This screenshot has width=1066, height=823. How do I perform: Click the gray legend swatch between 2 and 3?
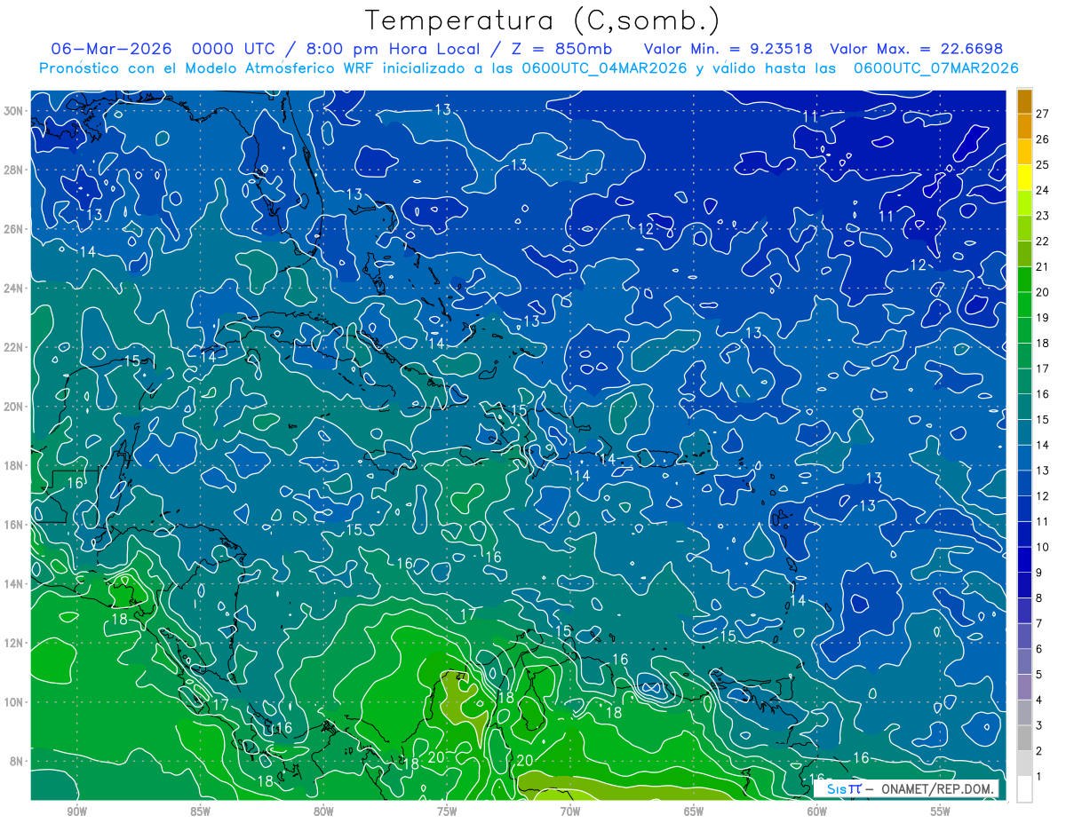click(1024, 738)
